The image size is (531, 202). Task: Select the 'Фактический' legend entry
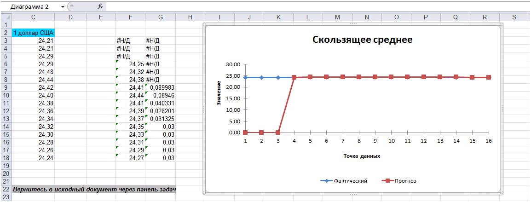344,181
